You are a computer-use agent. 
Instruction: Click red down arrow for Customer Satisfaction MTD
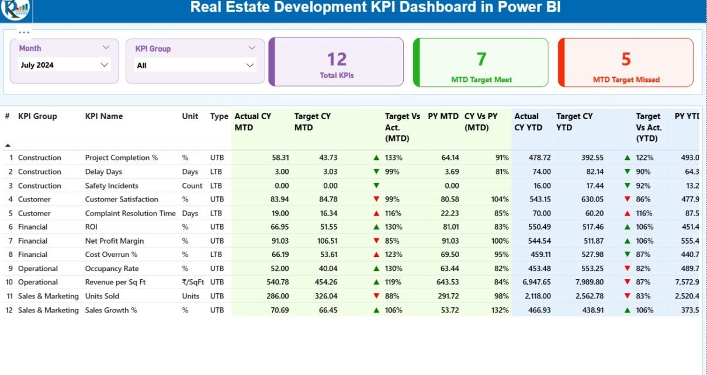(x=376, y=200)
